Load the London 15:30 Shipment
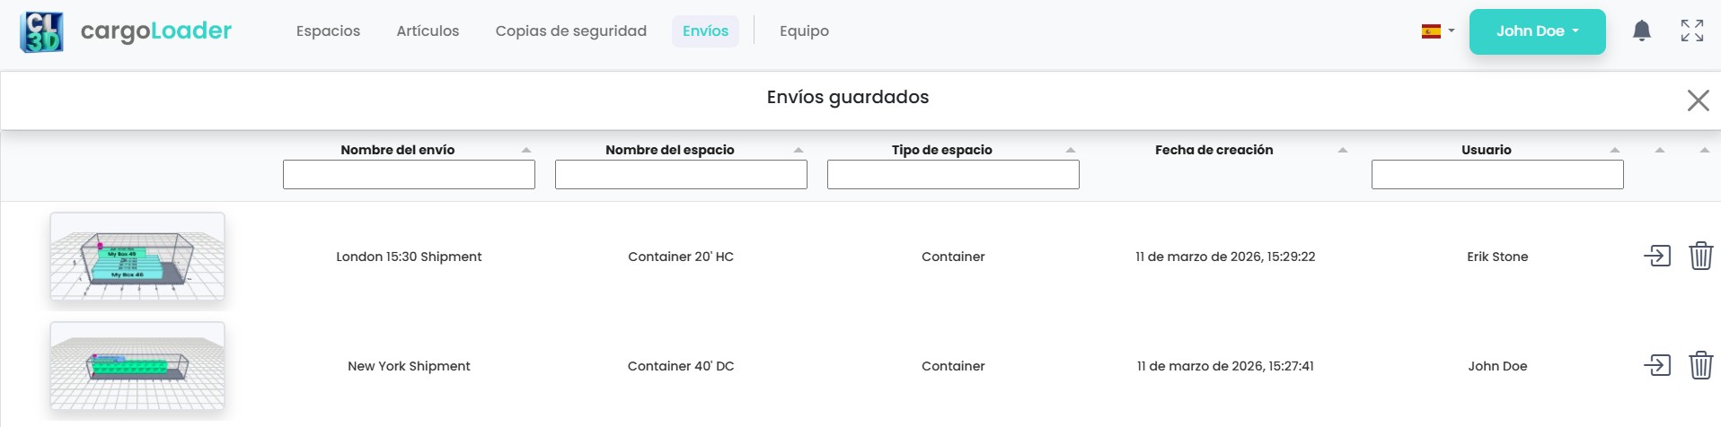The height and width of the screenshot is (427, 1721). click(x=1656, y=257)
